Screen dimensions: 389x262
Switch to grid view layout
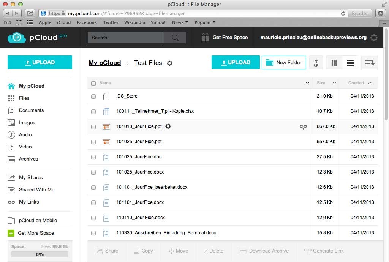point(334,63)
